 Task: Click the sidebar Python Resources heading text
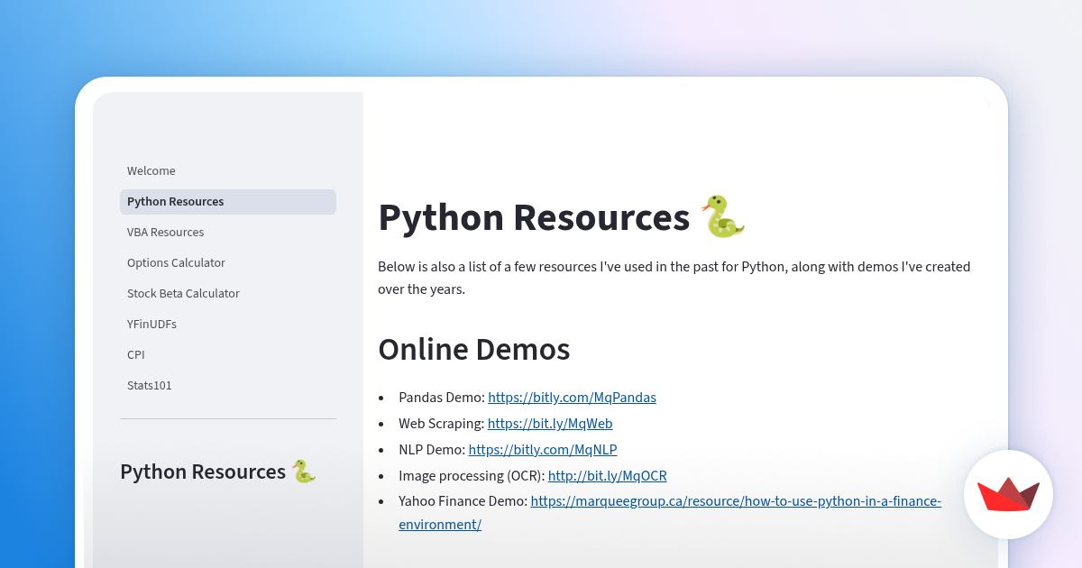[203, 472]
